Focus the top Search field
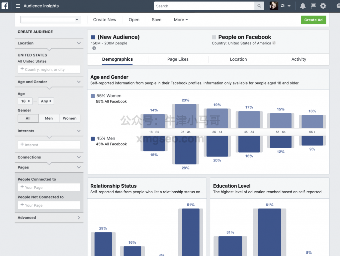Viewport: 340px width, 256px height. click(x=204, y=6)
